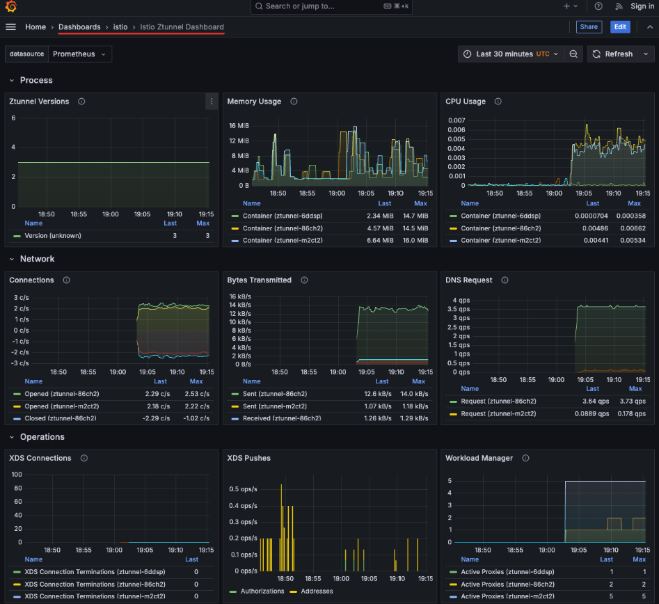Viewport: 659px width, 604px height.
Task: Open Ztunnel Versions panel three-dot menu
Action: click(x=212, y=102)
